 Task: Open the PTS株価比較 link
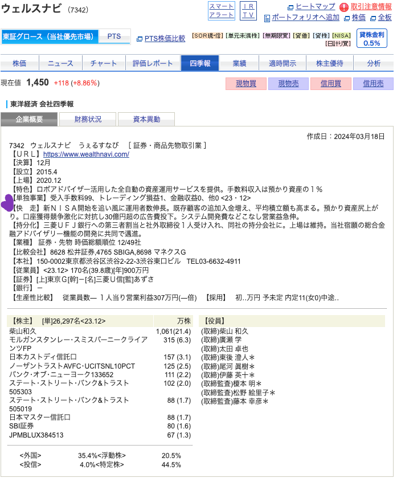click(165, 39)
